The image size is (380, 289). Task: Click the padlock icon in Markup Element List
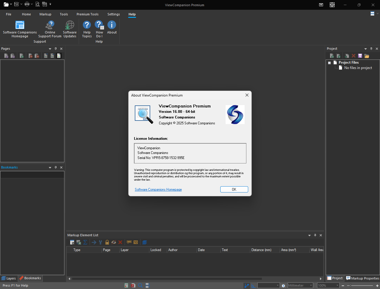(107, 242)
